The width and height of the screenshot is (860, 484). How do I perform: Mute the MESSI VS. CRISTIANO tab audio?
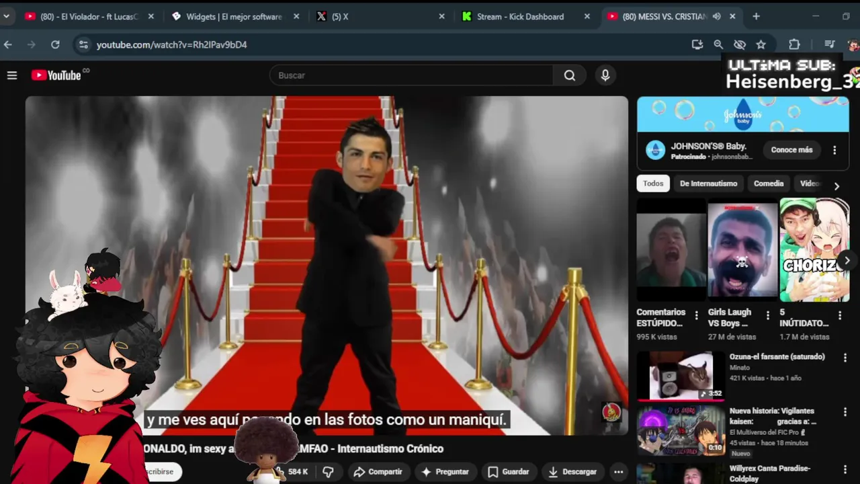pyautogui.click(x=717, y=16)
